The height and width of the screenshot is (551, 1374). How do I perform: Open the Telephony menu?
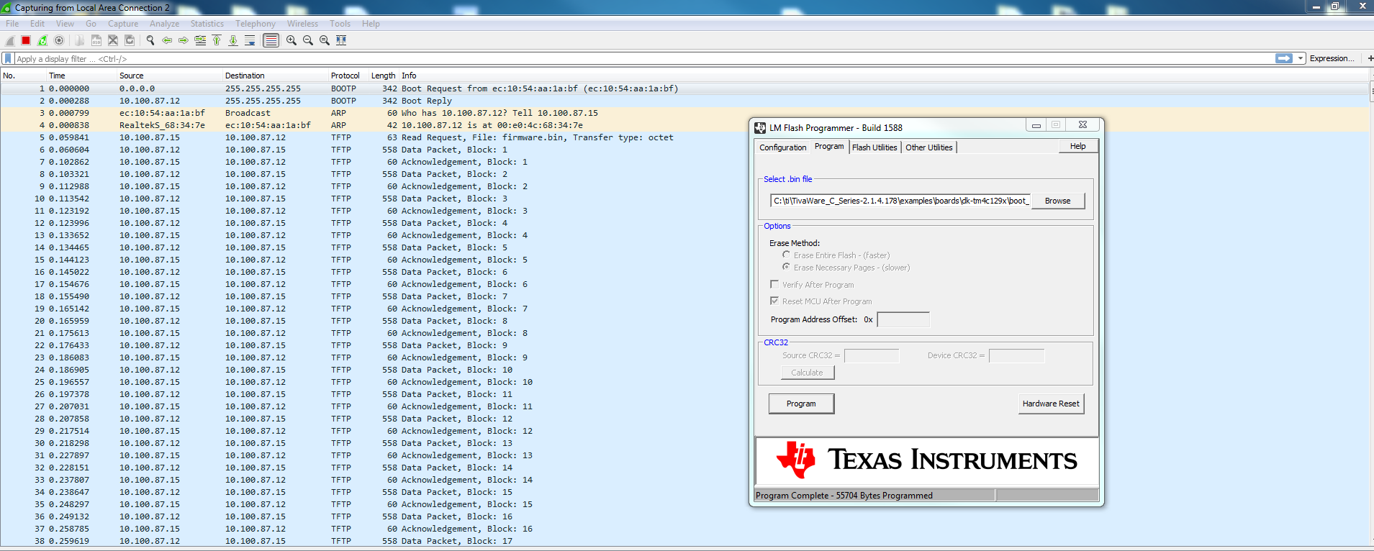coord(256,24)
